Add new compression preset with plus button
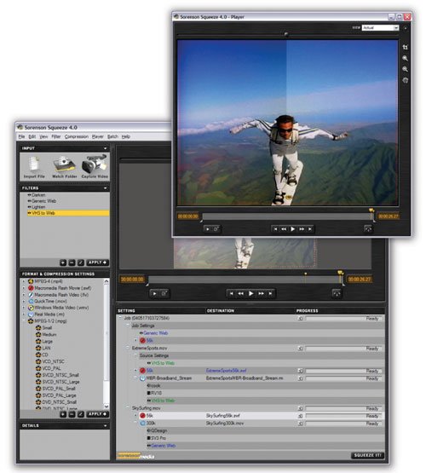The height and width of the screenshot is (473, 426). point(63,414)
